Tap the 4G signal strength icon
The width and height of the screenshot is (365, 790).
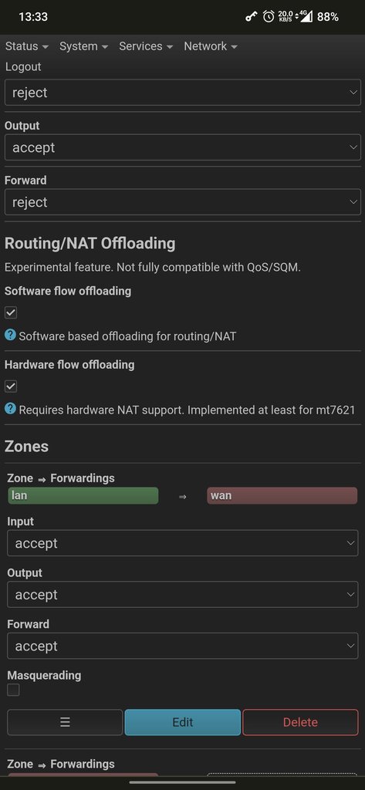[x=306, y=16]
